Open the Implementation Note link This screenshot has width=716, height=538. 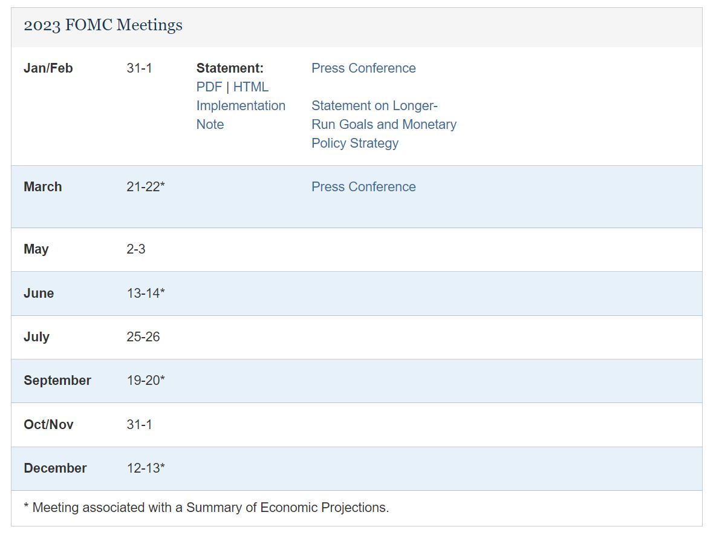[x=240, y=106]
